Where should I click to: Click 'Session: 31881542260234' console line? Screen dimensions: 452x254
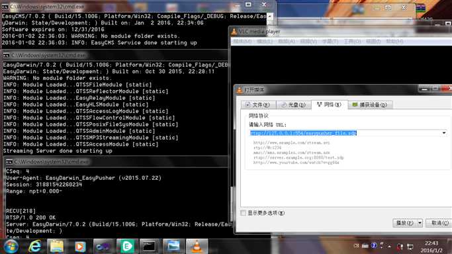44,185
